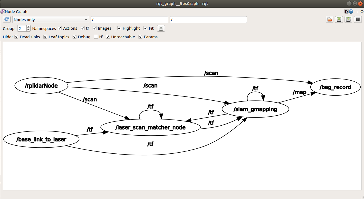Click /tf self-loop label above /laser_scan_matcher_node

150,106
